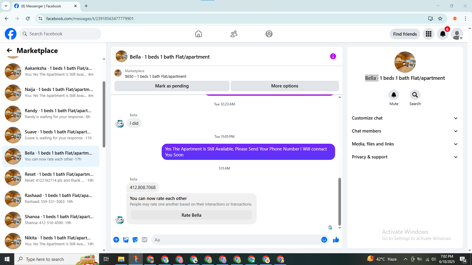Image resolution: width=472 pixels, height=265 pixels.
Task: Click Bella's "I did" message bubble
Action: 134,123
